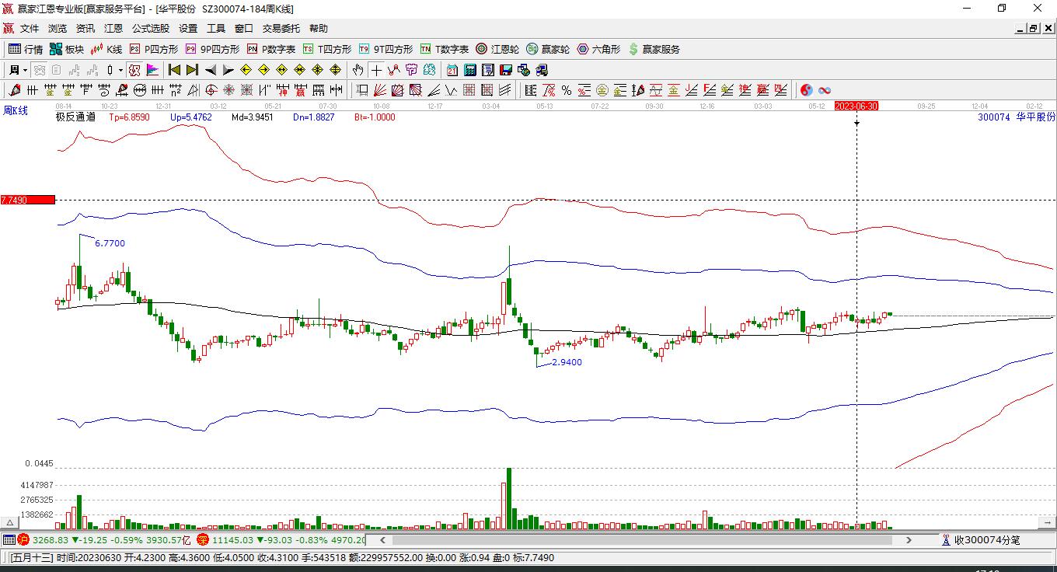1057x572 pixels.
Task: Click the hand pan tool icon
Action: (358, 70)
